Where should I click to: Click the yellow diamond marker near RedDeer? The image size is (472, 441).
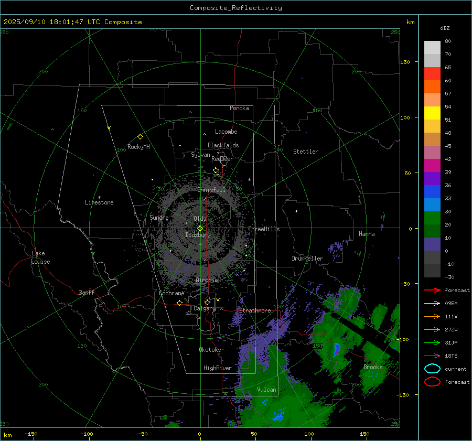(x=216, y=170)
